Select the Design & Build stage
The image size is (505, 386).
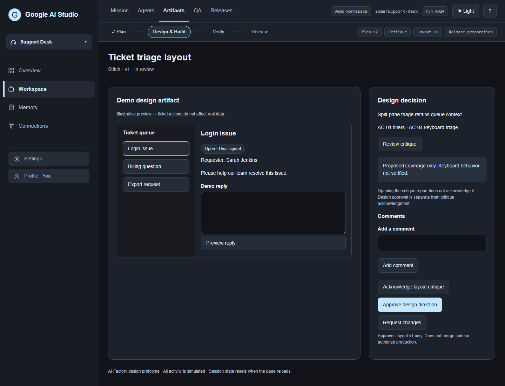[169, 32]
